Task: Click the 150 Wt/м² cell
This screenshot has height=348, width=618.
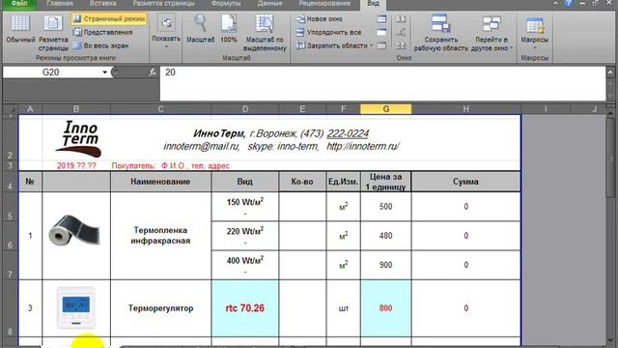Action: (x=245, y=207)
